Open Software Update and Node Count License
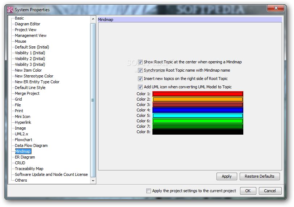The image size is (294, 207). point(51,174)
